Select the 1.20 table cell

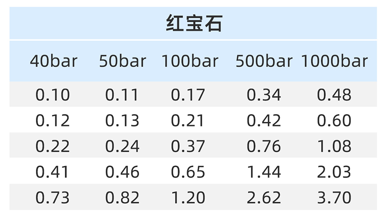click(188, 198)
